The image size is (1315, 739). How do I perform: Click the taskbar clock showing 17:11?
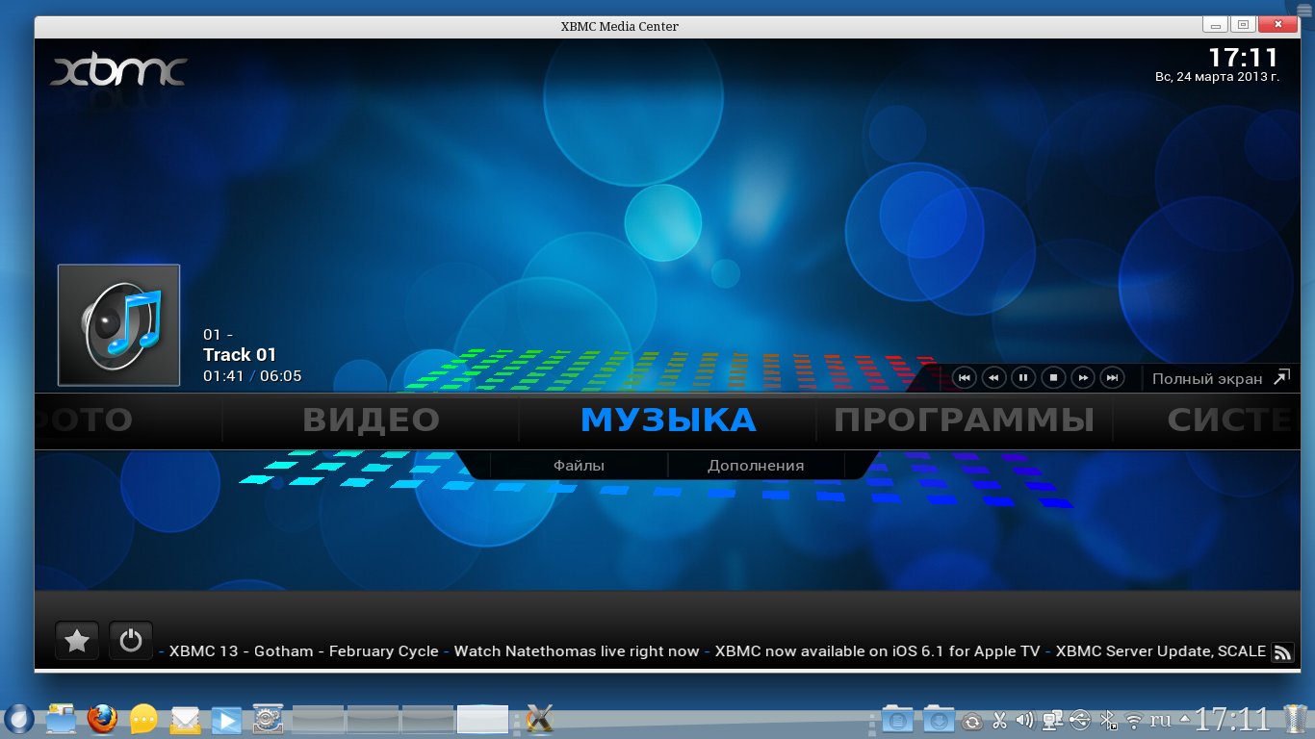[1233, 719]
